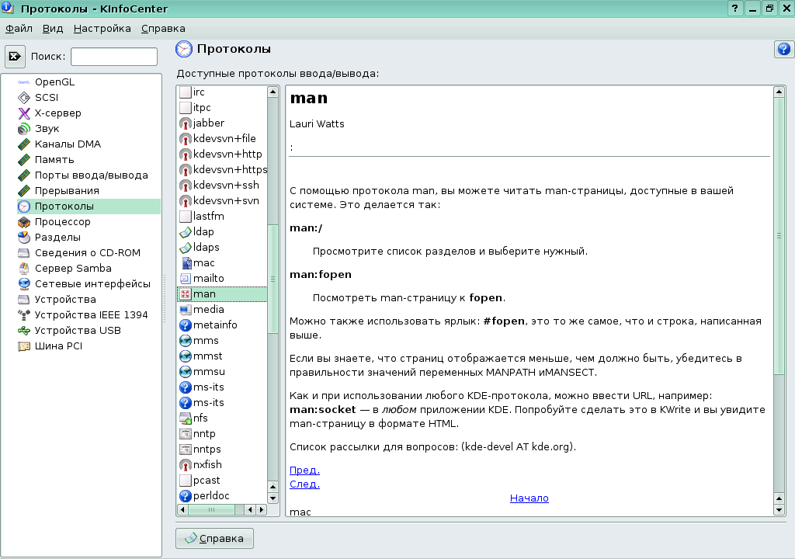Image resolution: width=795 pixels, height=559 pixels.
Task: Select the nfs protocol entry
Action: point(200,418)
